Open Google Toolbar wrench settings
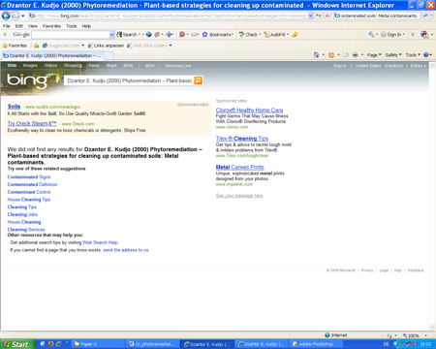 (x=371, y=35)
